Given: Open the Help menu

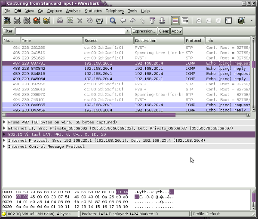Looking at the screenshot, I should click(145, 11).
